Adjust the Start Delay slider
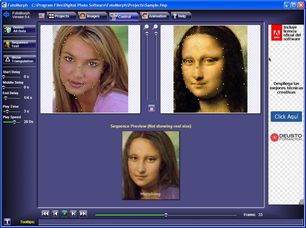The image size is (306, 228). [x=12, y=77]
